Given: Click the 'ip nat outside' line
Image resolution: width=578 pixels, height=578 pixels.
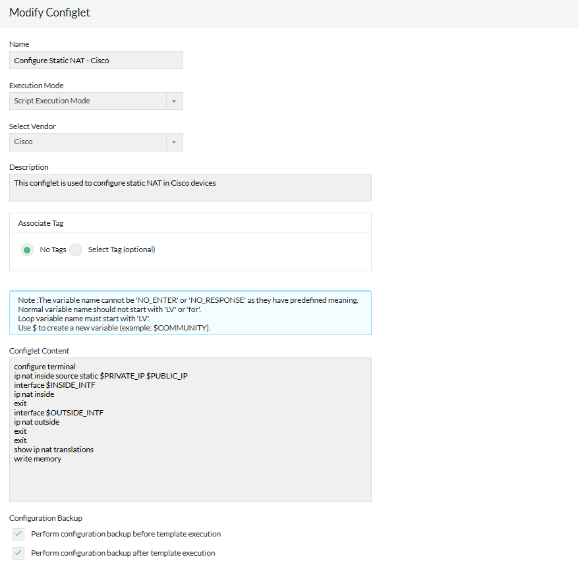Looking at the screenshot, I should pos(36,422).
